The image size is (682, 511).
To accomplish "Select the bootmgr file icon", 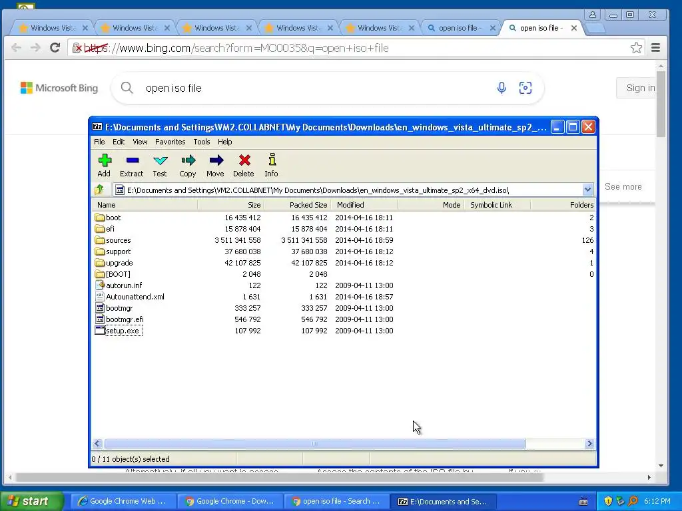I will [100, 307].
